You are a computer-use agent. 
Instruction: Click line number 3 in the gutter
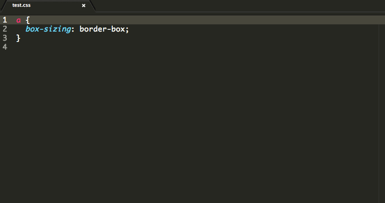click(x=5, y=38)
